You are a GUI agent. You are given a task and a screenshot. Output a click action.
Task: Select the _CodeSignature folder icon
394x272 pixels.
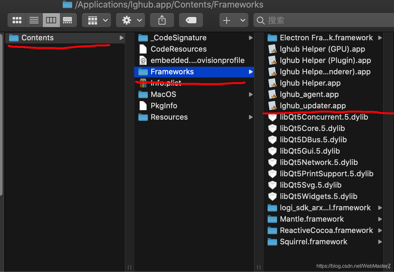tap(143, 38)
